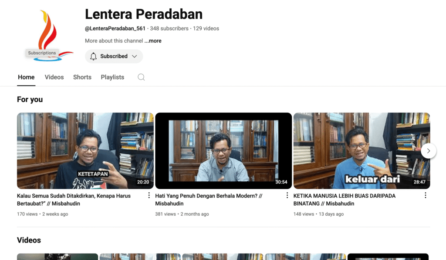Screen dimensions: 446x260
Task: Click the channel search magnifier icon
Action: [141, 77]
